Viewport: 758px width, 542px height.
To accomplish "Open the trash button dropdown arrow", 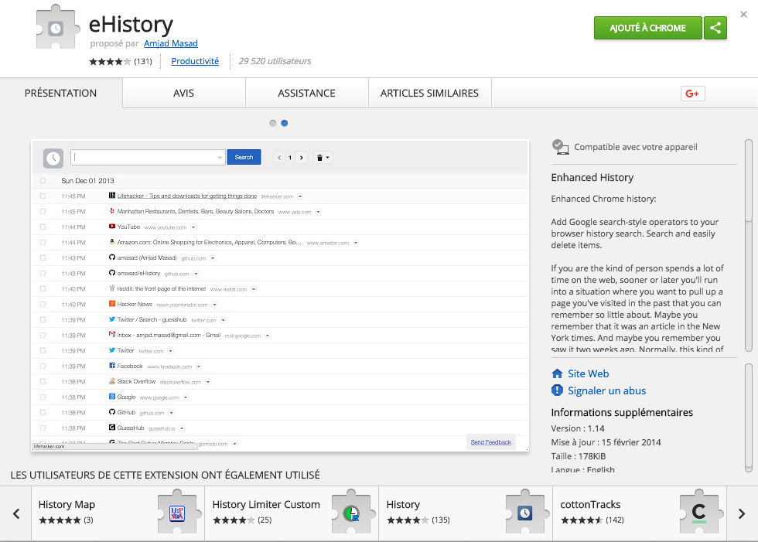I will click(x=328, y=158).
